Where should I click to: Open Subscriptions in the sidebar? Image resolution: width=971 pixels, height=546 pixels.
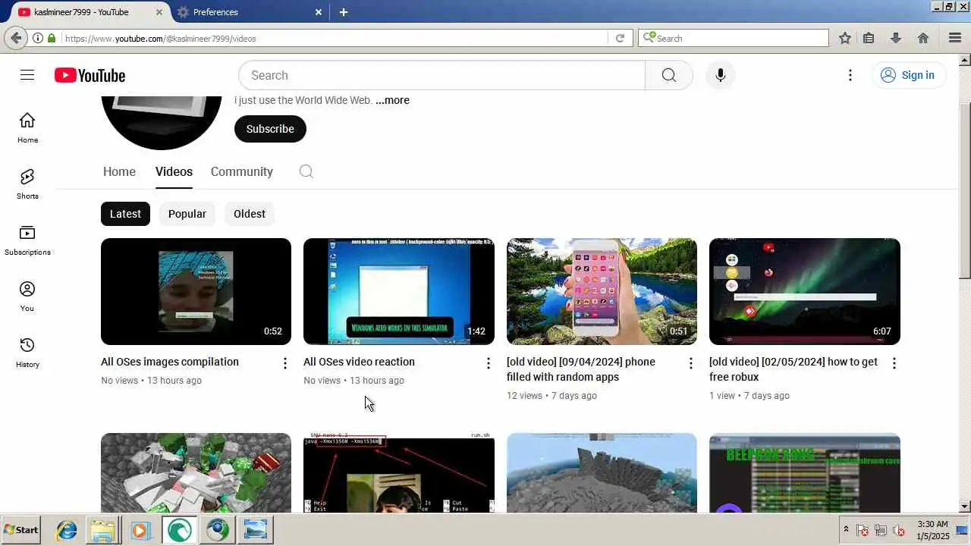click(x=27, y=240)
